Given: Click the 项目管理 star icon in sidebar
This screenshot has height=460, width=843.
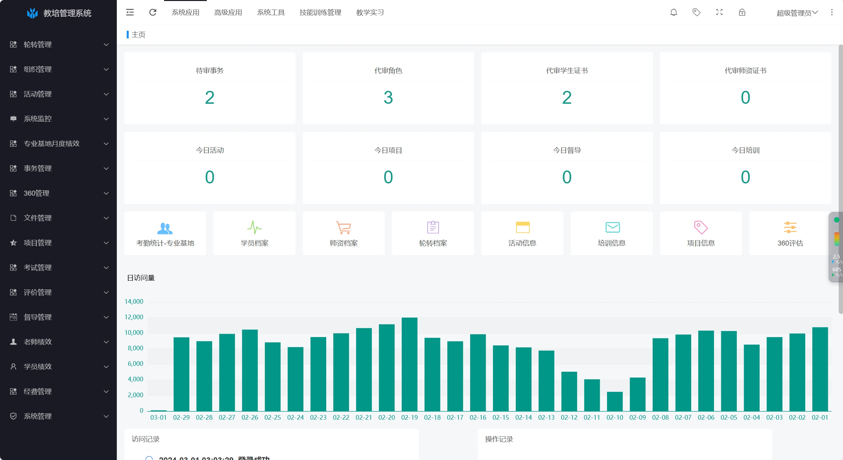Looking at the screenshot, I should [13, 243].
